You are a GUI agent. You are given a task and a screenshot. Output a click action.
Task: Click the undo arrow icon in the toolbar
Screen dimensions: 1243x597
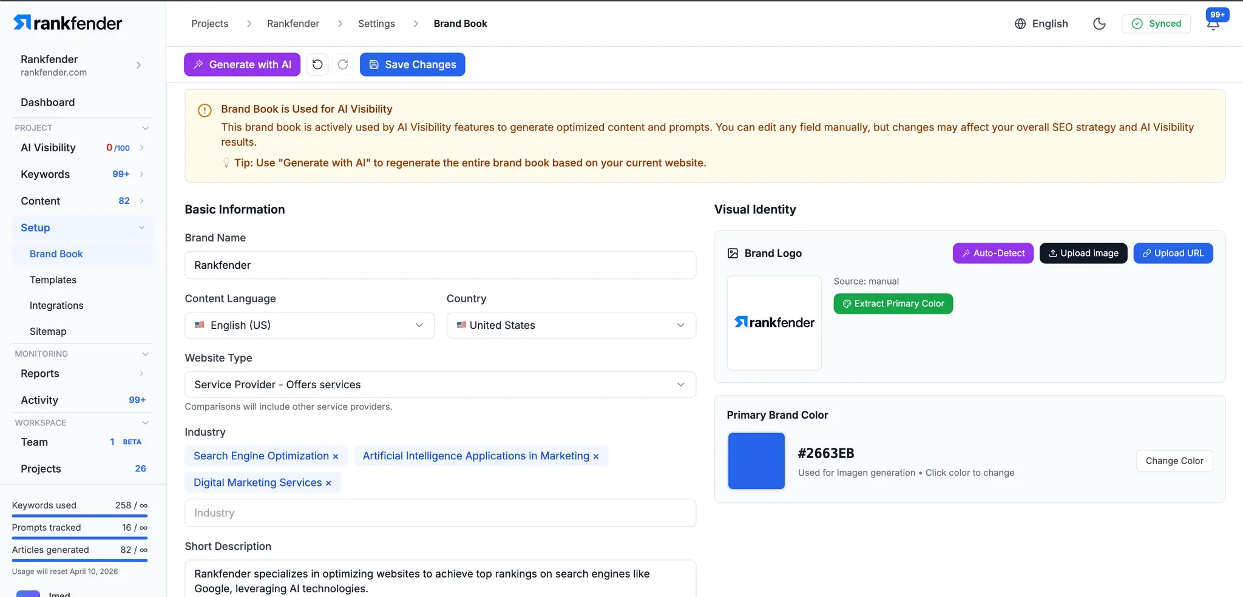317,64
